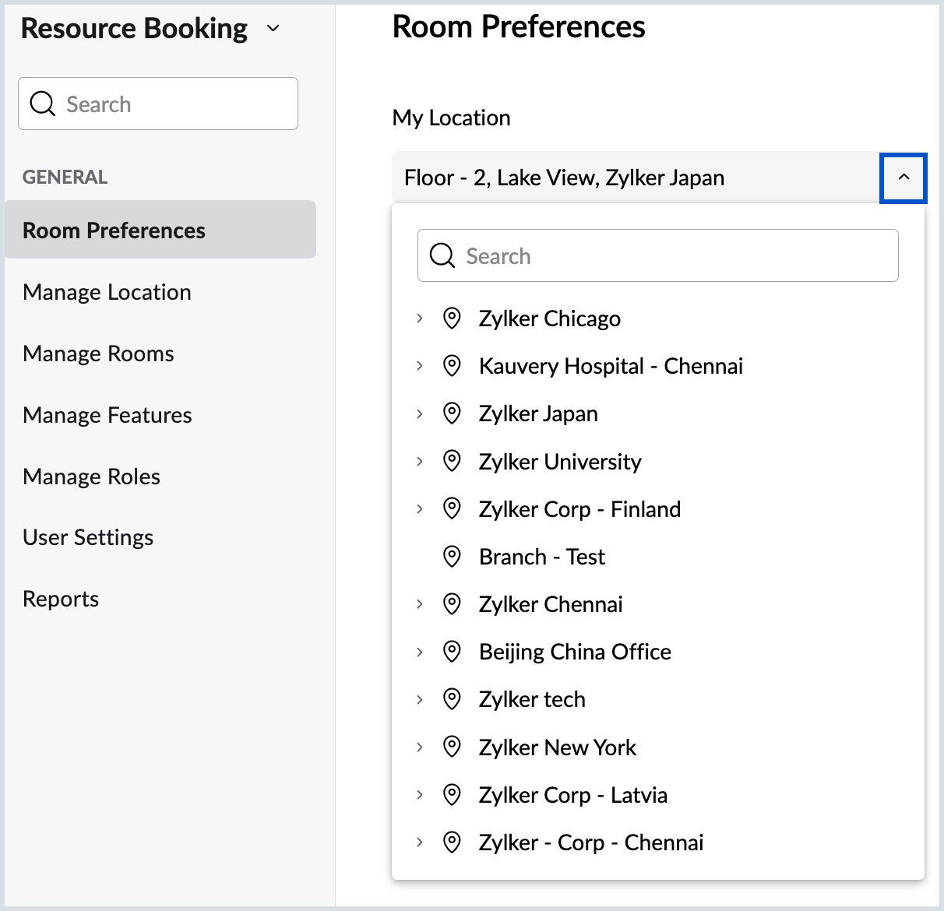This screenshot has height=911, width=944.
Task: Expand the Zylker Chennai location node
Action: point(420,604)
